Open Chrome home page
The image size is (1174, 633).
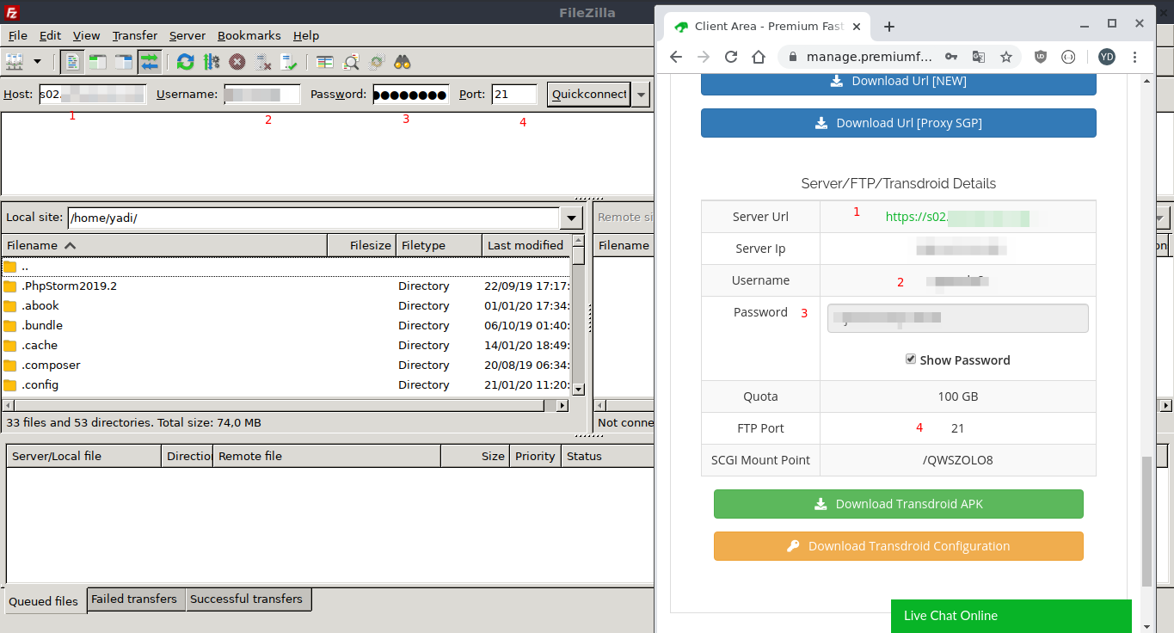click(x=759, y=57)
